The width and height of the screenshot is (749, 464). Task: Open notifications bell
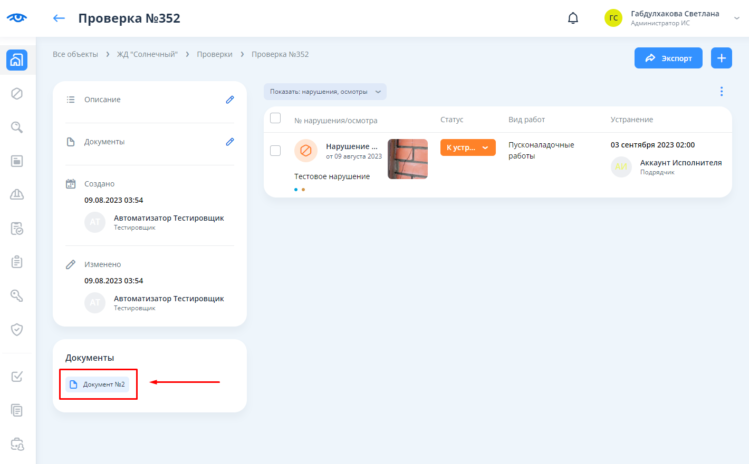(573, 18)
